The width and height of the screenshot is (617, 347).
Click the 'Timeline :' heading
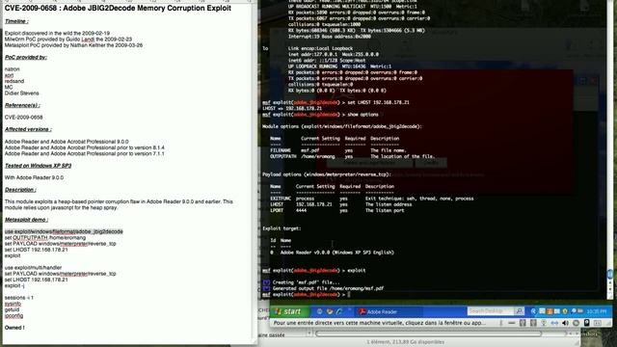(16, 21)
